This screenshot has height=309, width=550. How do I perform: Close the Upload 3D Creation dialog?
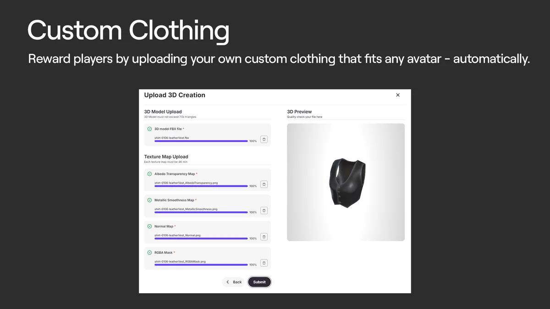pos(398,95)
